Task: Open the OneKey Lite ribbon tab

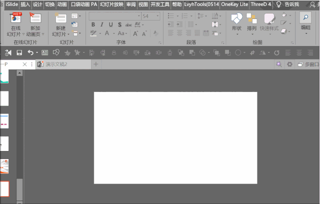Action: [x=234, y=4]
